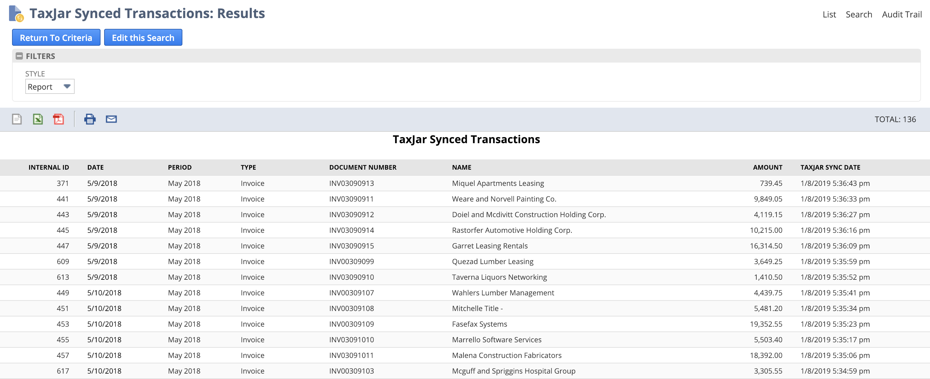Select document number INV00309108
Viewport: 930px width, 379px height.
[352, 309]
